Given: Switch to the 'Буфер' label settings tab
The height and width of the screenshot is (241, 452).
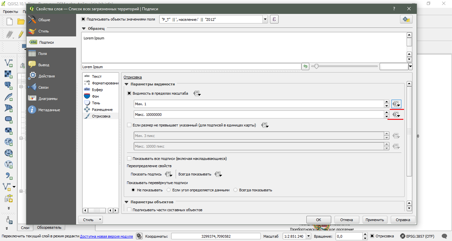Looking at the screenshot, I should point(97,90).
